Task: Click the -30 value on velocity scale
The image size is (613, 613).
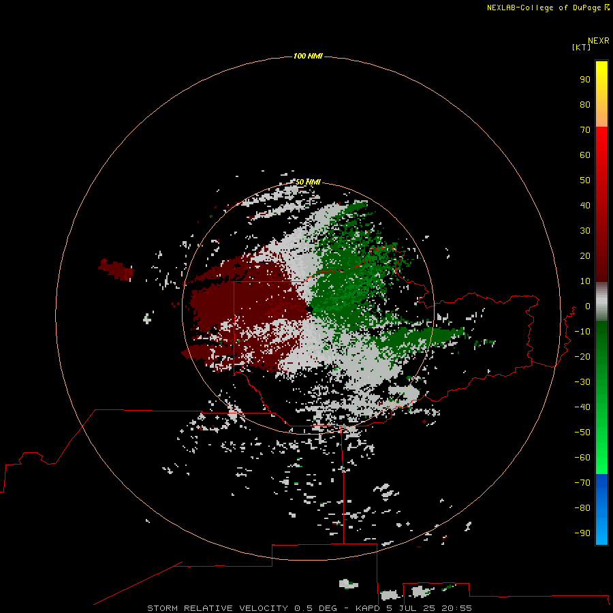Action: point(582,382)
